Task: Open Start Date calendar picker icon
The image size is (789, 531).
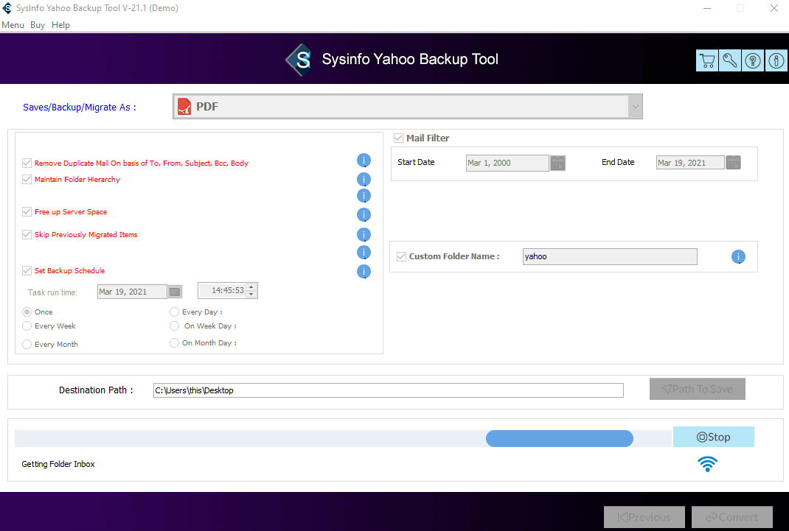Action: 558,163
